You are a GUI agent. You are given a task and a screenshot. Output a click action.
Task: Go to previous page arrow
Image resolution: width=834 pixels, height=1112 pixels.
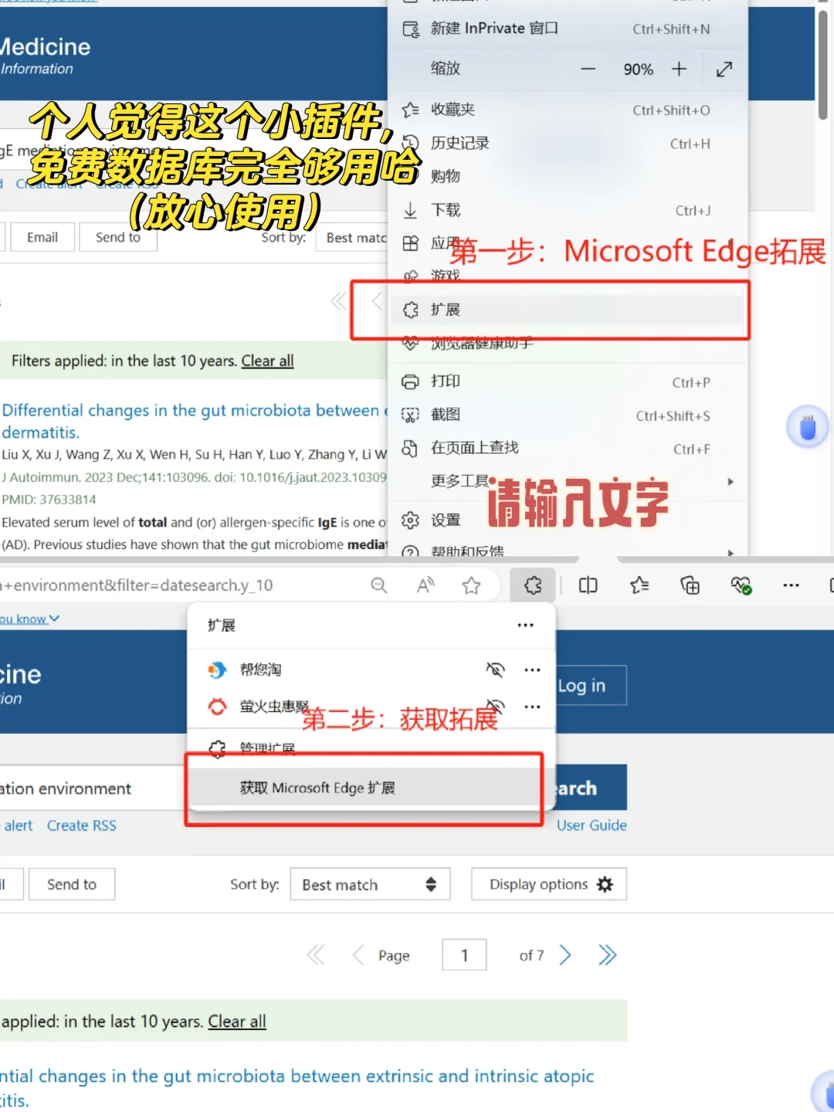[x=358, y=955]
